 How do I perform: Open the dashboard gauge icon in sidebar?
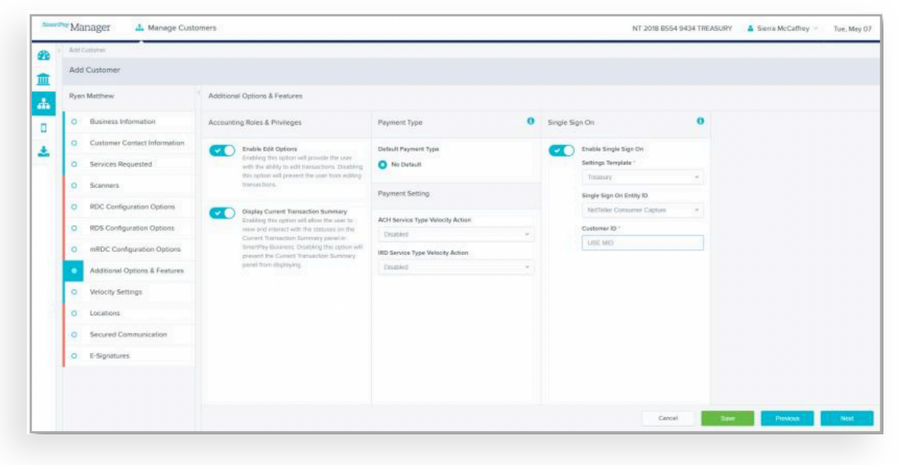[43, 56]
